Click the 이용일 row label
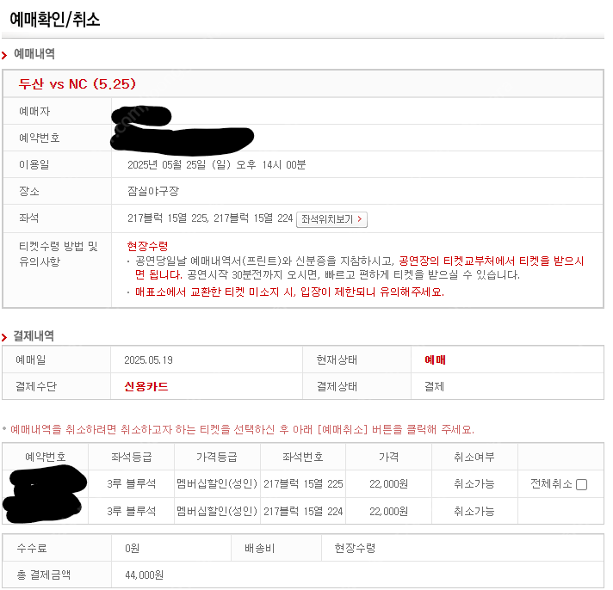The image size is (613, 590). (x=34, y=165)
